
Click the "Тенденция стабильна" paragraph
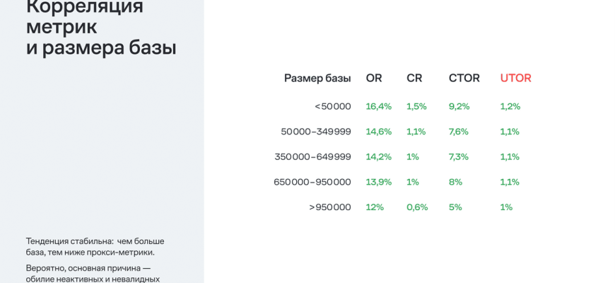(95, 246)
